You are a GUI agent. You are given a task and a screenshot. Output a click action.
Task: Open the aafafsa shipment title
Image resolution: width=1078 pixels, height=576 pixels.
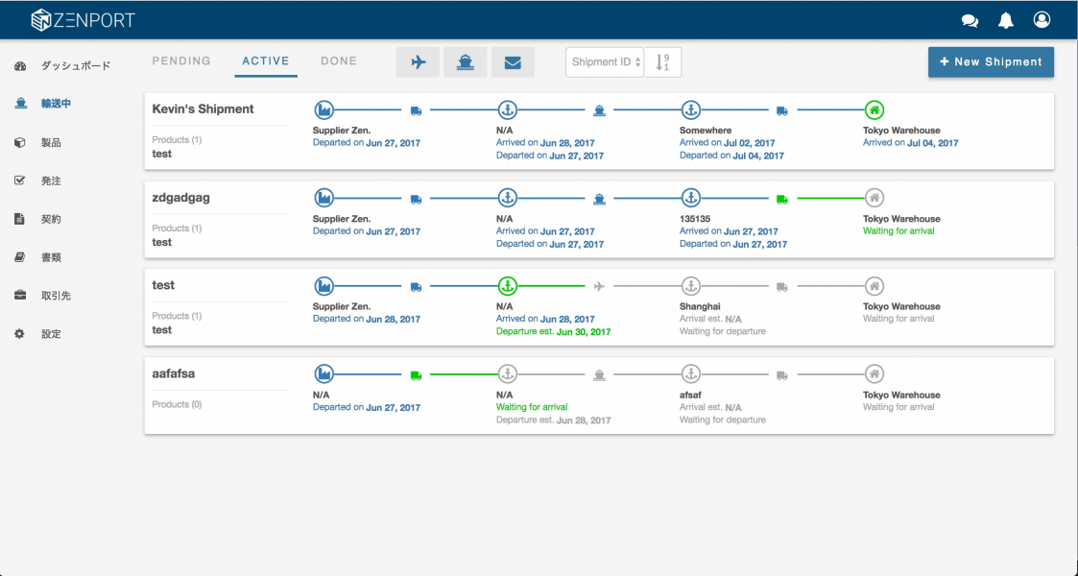coord(173,373)
